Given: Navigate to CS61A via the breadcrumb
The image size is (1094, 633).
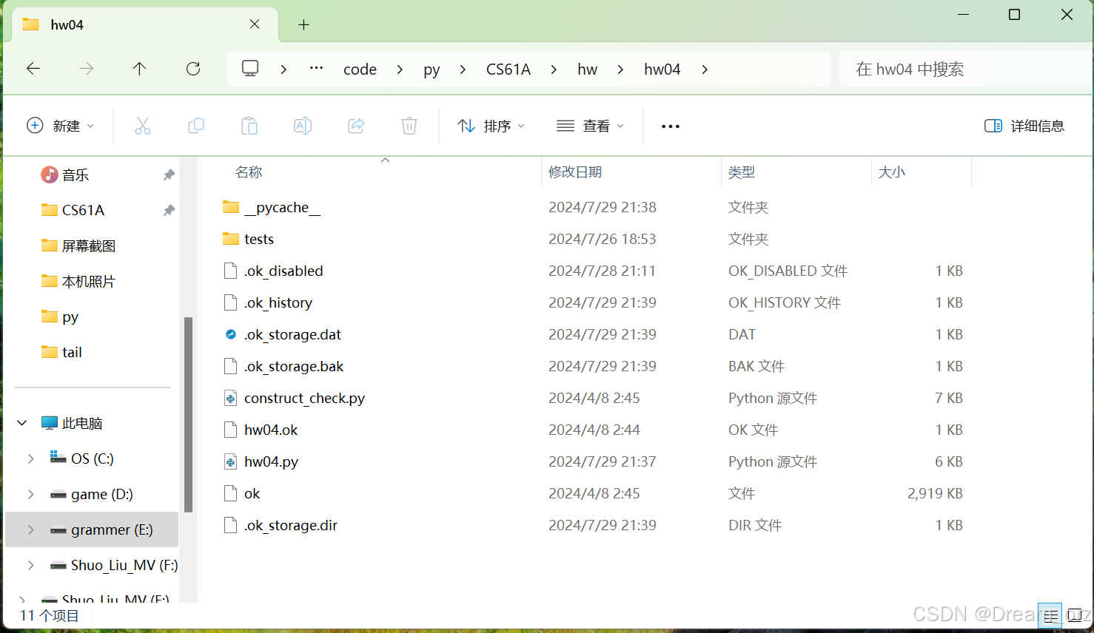Looking at the screenshot, I should pos(509,68).
